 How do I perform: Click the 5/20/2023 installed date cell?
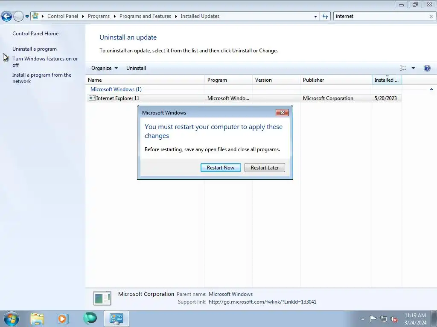tap(385, 98)
